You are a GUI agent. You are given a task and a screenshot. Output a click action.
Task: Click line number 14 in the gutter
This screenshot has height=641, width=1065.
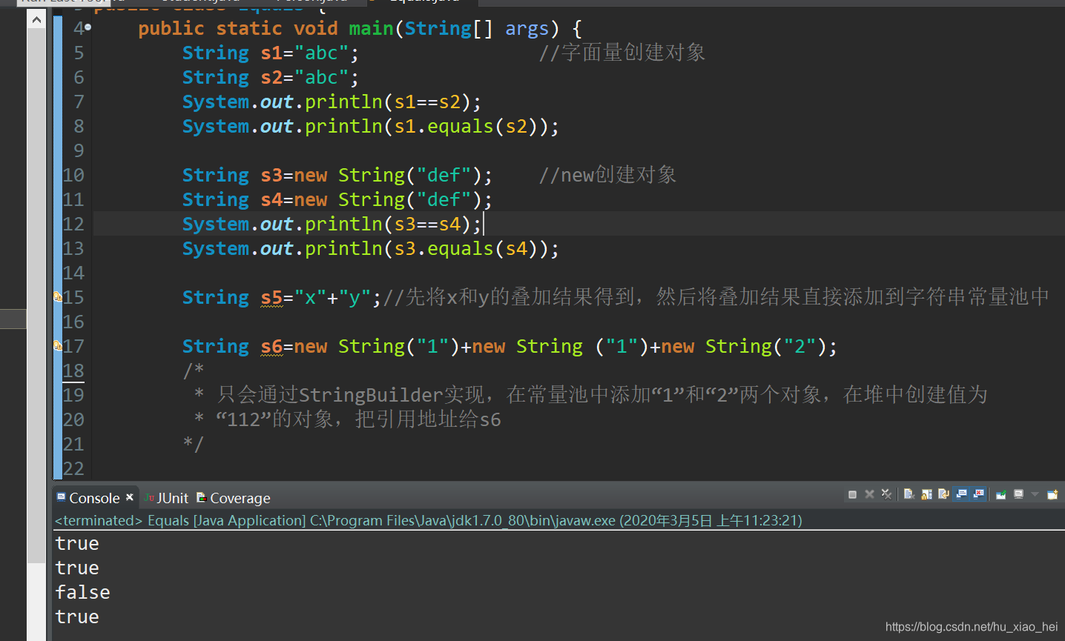point(73,273)
